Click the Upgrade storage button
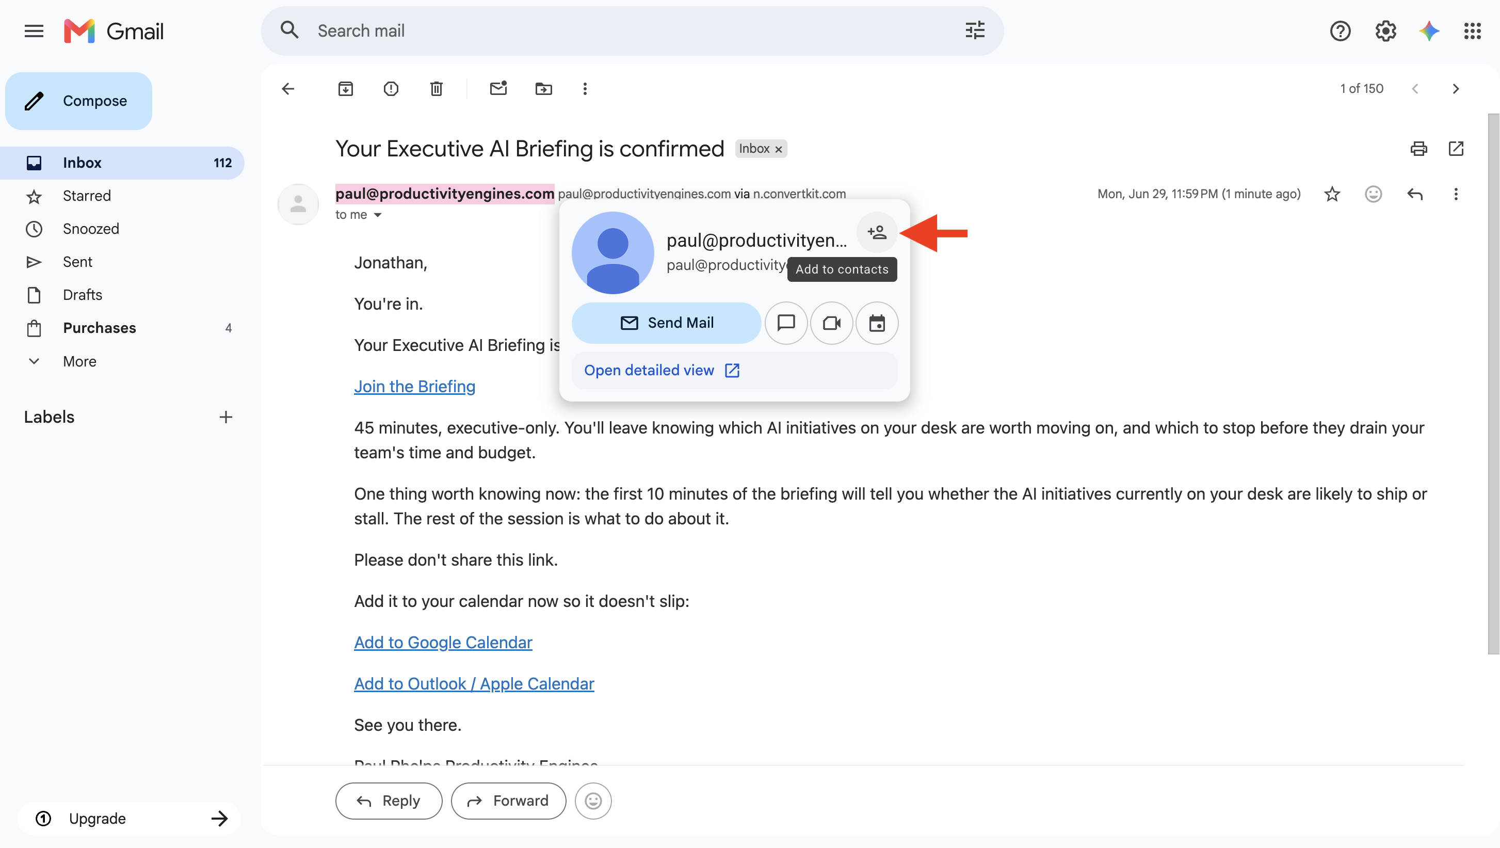 (128, 818)
